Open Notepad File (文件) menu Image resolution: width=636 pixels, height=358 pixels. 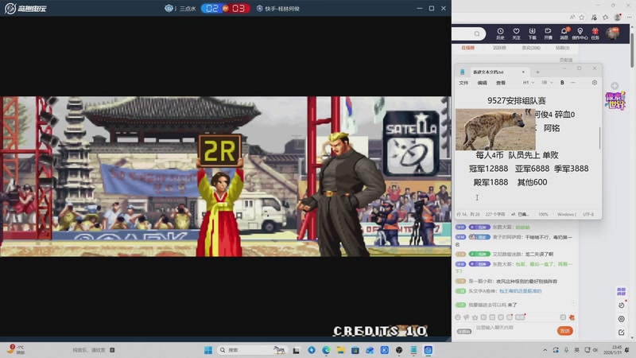point(463,83)
